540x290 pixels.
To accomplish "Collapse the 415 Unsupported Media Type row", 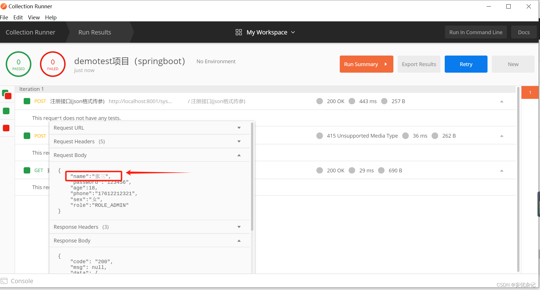I will click(x=502, y=136).
